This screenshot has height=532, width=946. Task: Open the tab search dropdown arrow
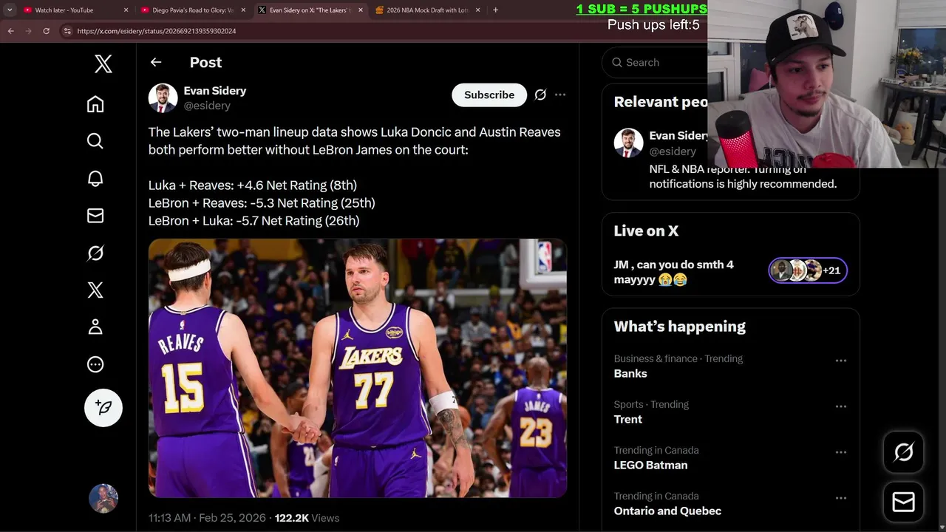point(10,10)
